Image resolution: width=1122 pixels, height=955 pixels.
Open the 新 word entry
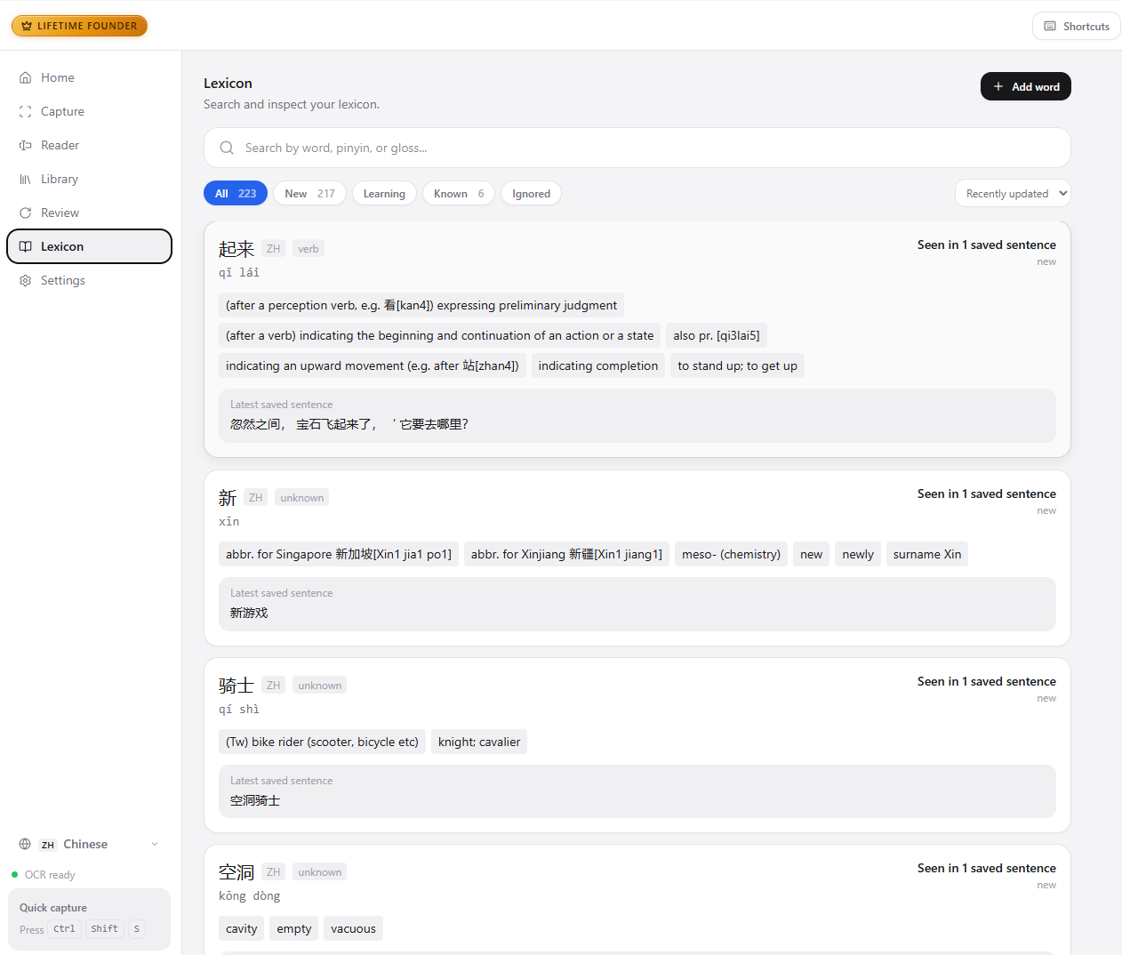(637, 558)
